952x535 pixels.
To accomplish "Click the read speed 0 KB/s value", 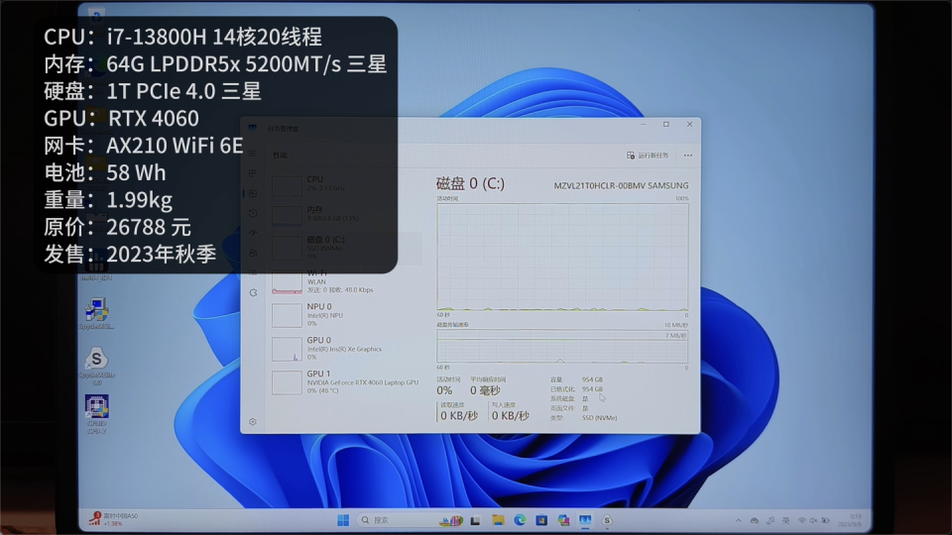I will pyautogui.click(x=459, y=415).
